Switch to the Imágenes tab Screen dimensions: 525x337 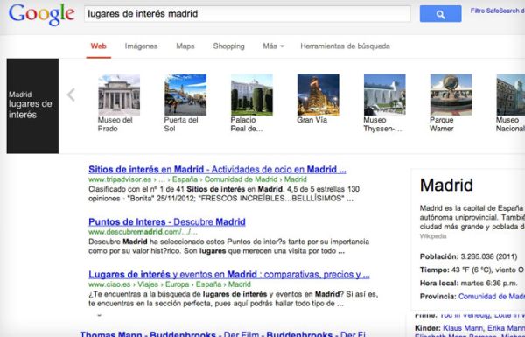(x=141, y=46)
